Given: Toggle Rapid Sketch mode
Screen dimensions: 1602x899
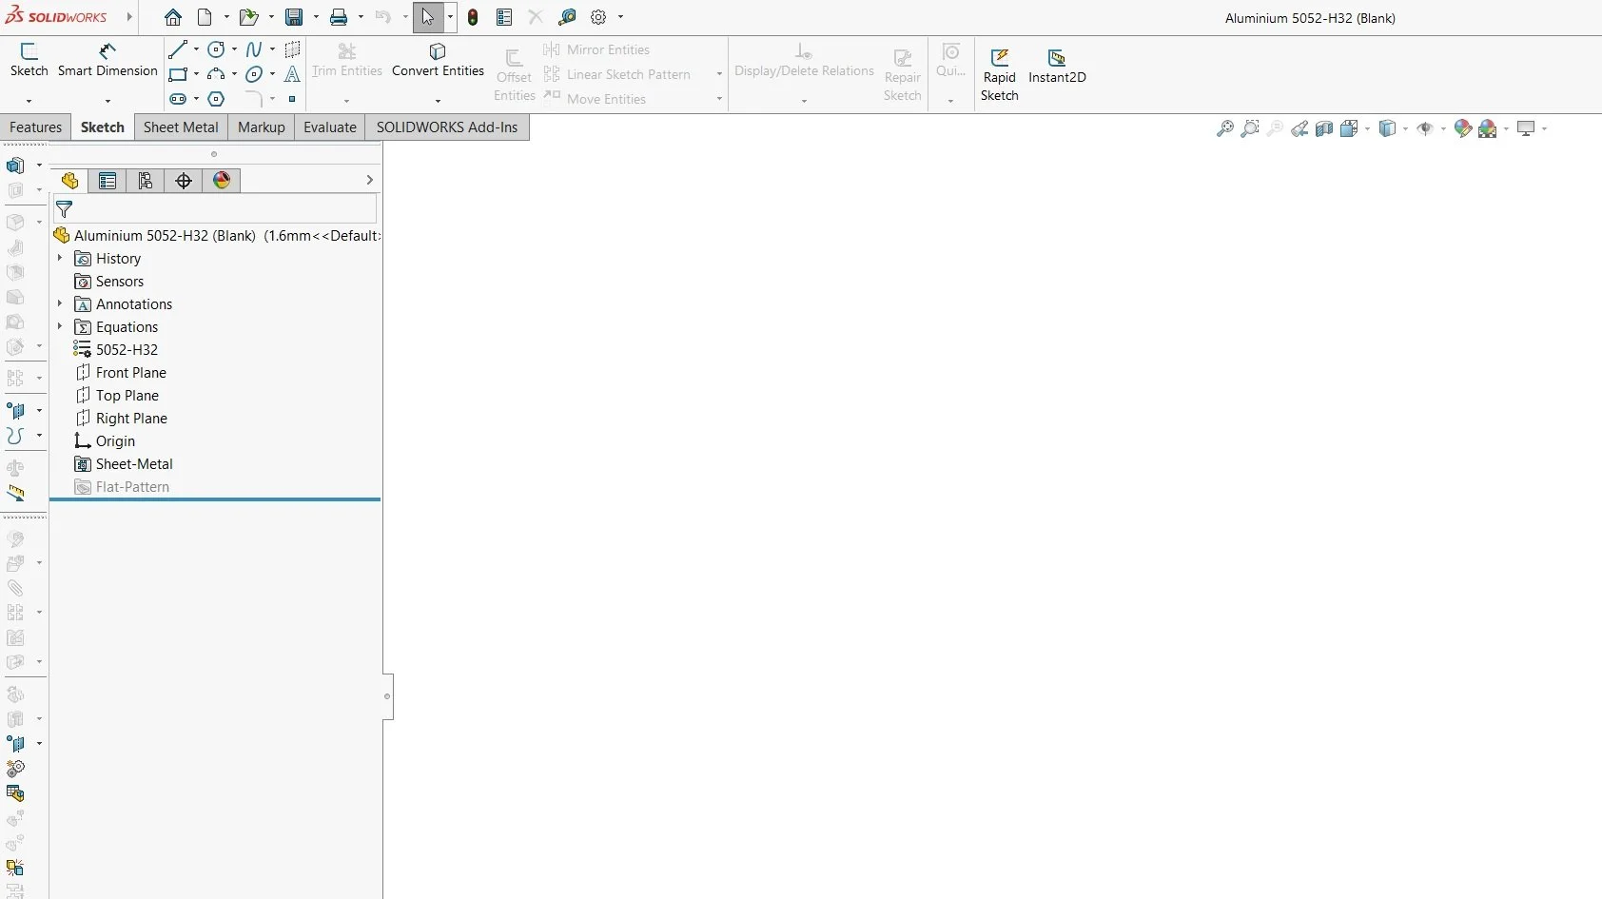Looking at the screenshot, I should 1000,75.
